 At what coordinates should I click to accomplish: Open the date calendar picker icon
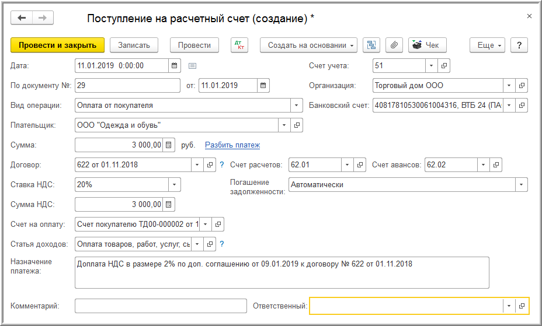[174, 65]
